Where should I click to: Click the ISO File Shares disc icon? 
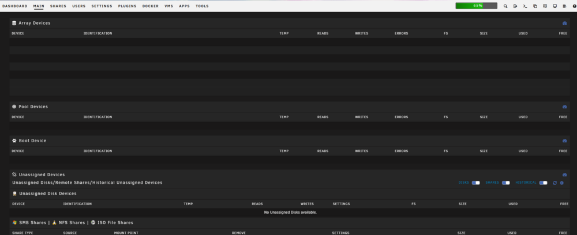[x=93, y=222]
